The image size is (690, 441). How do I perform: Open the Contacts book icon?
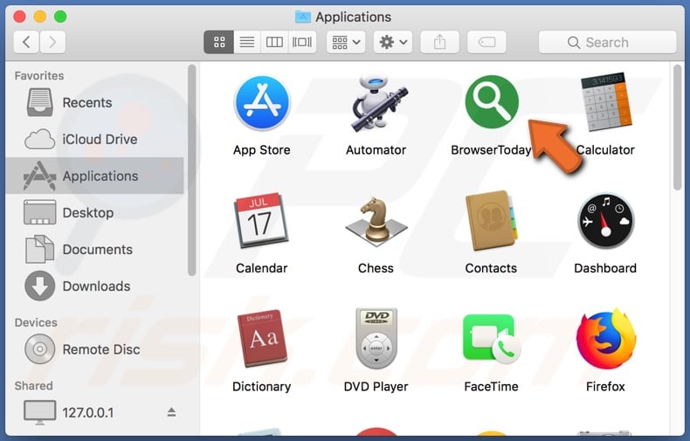click(x=491, y=220)
